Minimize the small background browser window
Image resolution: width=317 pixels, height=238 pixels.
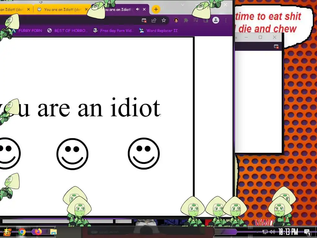(x=246, y=37)
